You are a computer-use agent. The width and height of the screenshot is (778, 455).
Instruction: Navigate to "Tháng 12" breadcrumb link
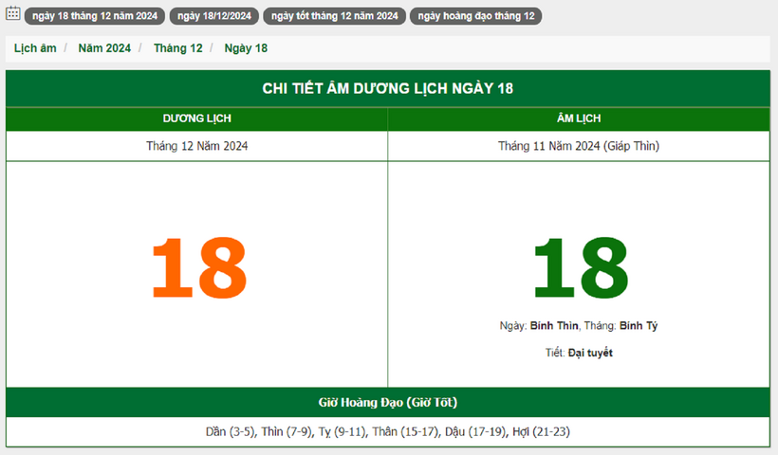click(x=177, y=48)
